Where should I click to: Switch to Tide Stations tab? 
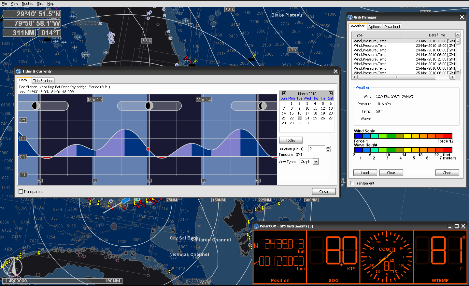tap(43, 80)
